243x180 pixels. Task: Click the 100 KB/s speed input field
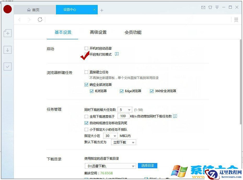[124, 116]
